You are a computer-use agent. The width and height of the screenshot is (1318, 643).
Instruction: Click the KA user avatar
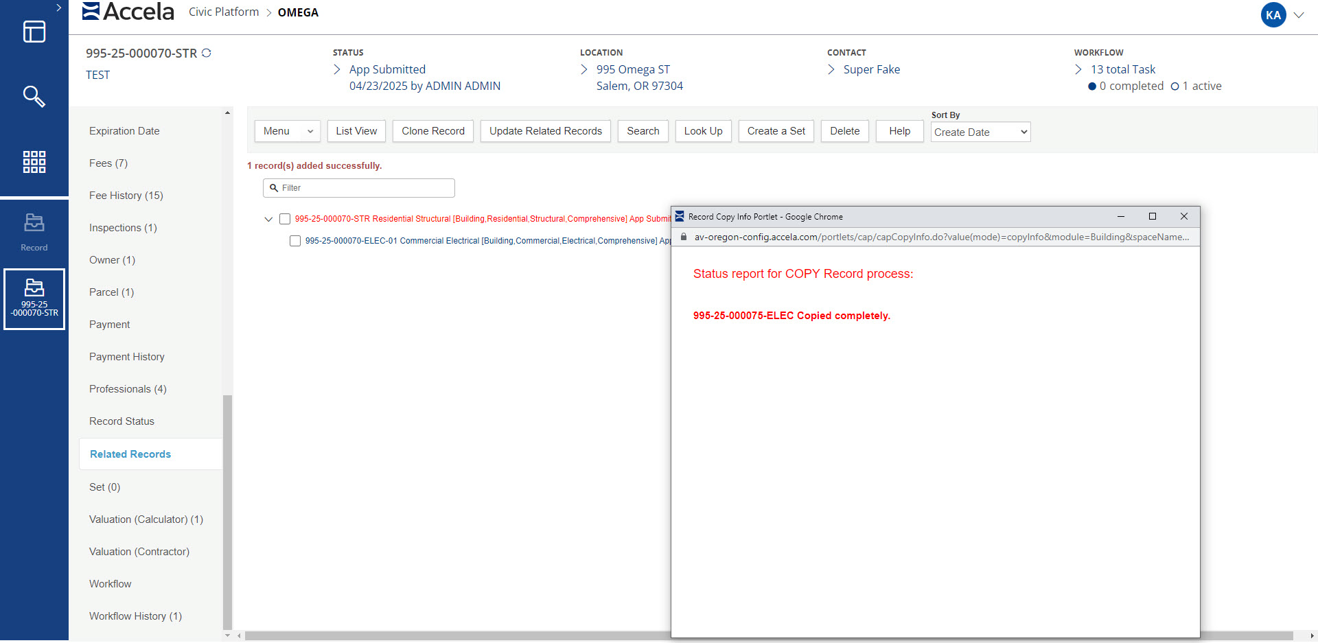[x=1272, y=14]
